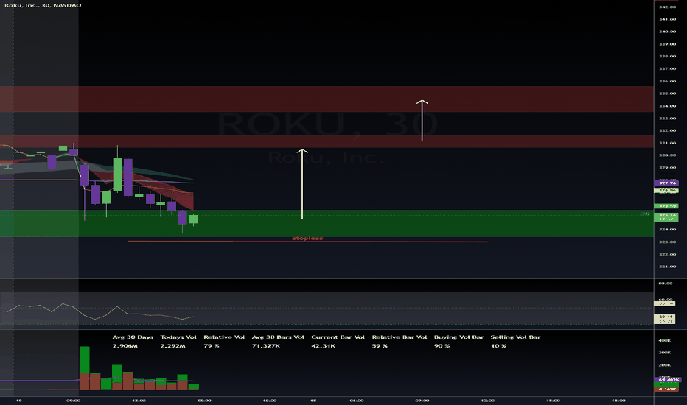Click the 340.00 price axis label
687x405 pixels.
tap(667, 32)
